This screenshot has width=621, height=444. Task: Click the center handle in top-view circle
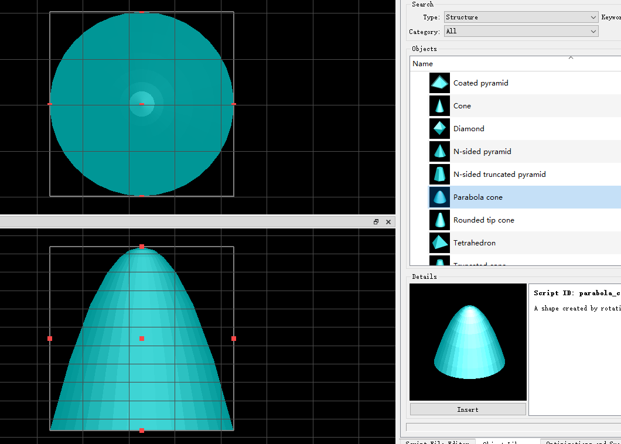click(x=142, y=104)
